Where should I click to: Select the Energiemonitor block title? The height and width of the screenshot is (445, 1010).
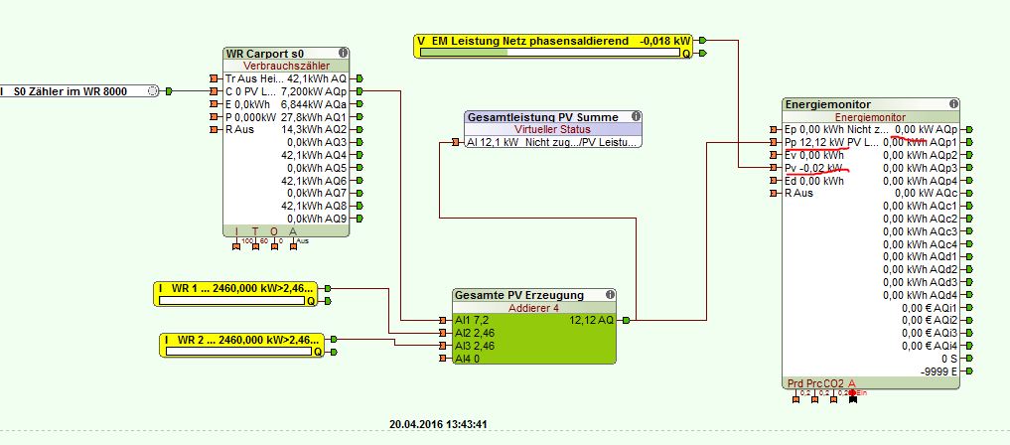click(828, 104)
